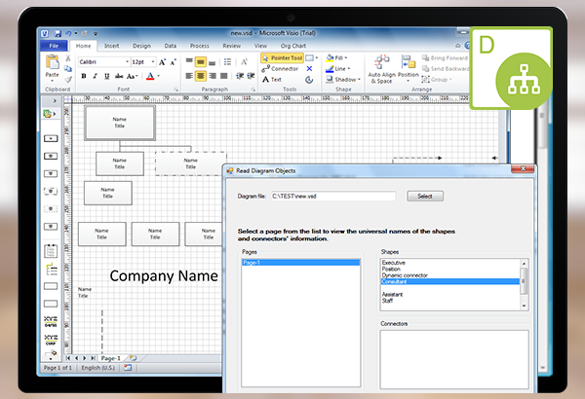Toggle Underline formatting
The image size is (585, 399).
coord(106,76)
